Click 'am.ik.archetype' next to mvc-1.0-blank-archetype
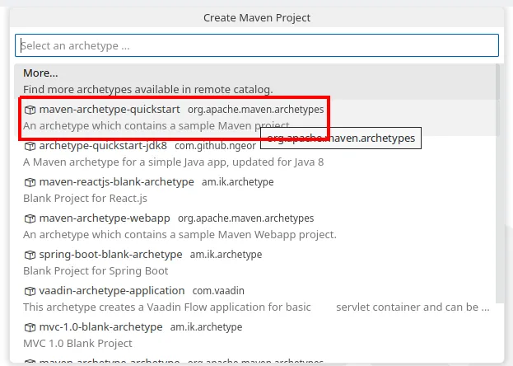Viewport: 513px width, 366px height. (x=207, y=327)
